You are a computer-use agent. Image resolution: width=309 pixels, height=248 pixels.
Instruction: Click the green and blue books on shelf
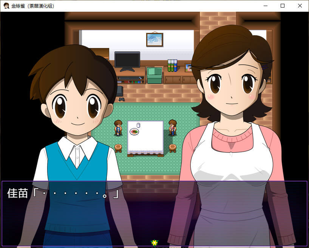[172, 65]
